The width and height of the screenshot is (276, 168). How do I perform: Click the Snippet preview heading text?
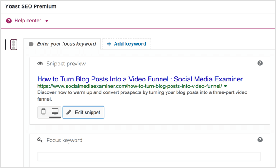[x=66, y=64]
